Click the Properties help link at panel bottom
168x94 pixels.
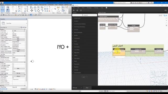[4, 89]
